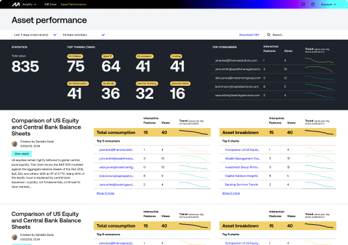Click the Asset performance page heading

click(x=49, y=20)
